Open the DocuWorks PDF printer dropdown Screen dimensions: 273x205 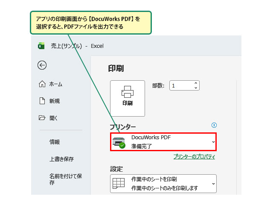pos(163,142)
